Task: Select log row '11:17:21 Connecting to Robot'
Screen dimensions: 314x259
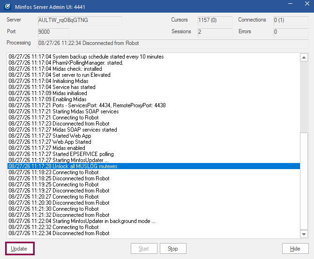Action: [154, 118]
